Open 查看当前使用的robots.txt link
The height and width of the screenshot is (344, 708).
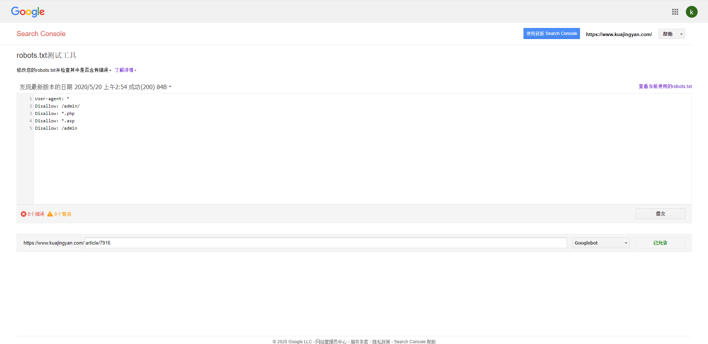point(665,86)
